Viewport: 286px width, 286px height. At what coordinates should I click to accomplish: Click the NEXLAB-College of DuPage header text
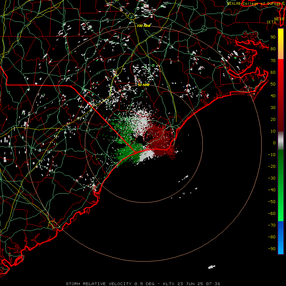click(x=255, y=3)
